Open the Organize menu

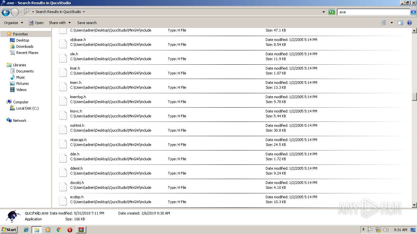click(x=13, y=23)
